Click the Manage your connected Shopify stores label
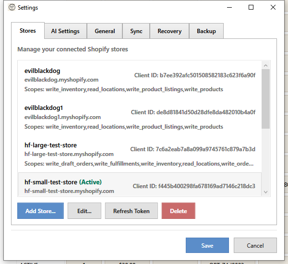288x264 pixels. point(72,49)
